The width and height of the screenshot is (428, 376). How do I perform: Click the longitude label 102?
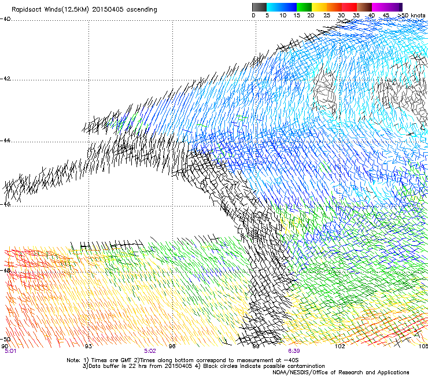pyautogui.click(x=340, y=346)
